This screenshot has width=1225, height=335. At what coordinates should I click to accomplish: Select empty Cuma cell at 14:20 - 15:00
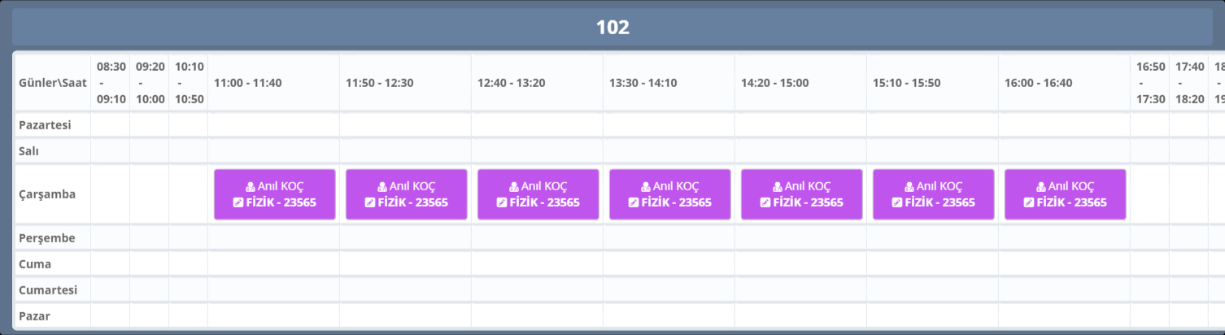[x=800, y=263]
